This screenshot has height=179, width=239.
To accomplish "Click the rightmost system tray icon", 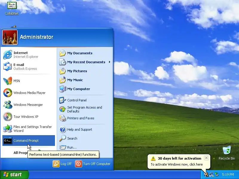I will 217,175.
